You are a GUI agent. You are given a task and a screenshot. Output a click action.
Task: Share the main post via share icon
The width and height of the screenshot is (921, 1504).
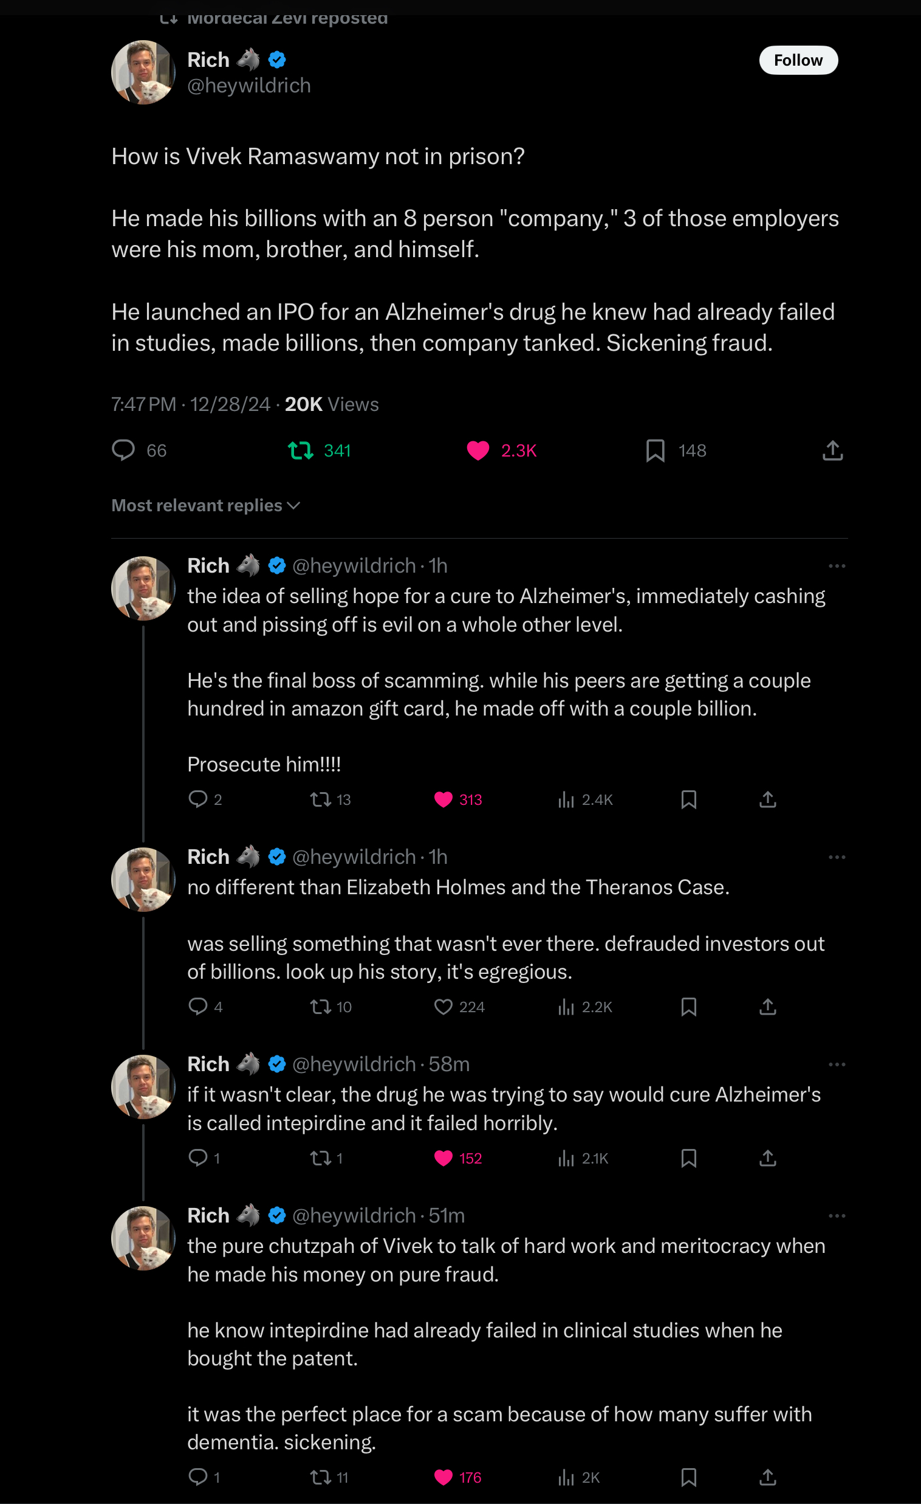pyautogui.click(x=832, y=450)
